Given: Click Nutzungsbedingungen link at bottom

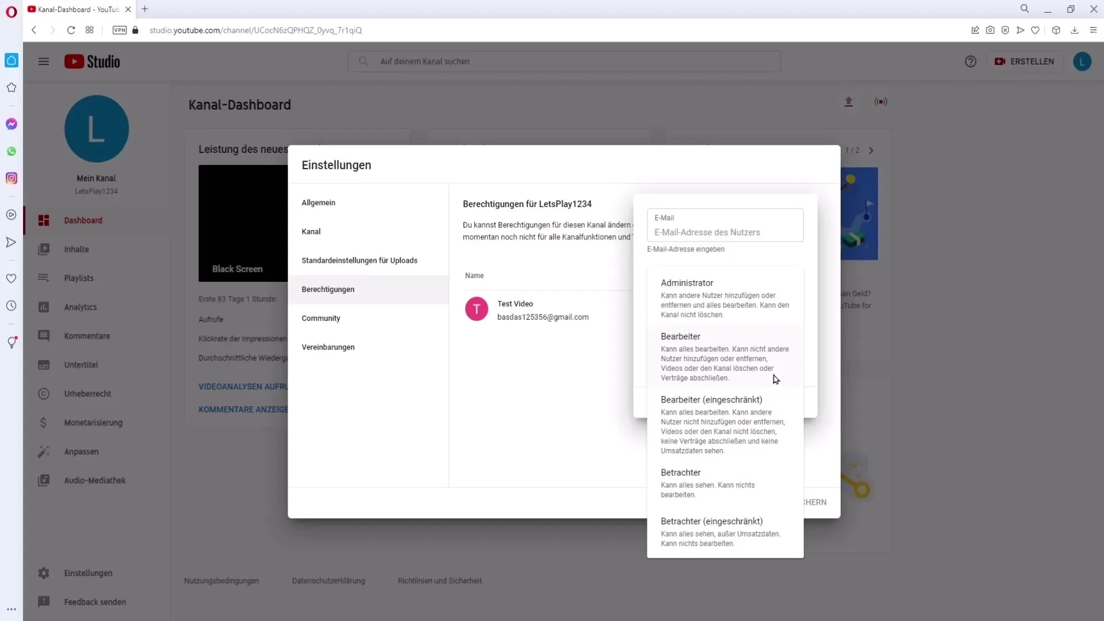Looking at the screenshot, I should click(221, 580).
